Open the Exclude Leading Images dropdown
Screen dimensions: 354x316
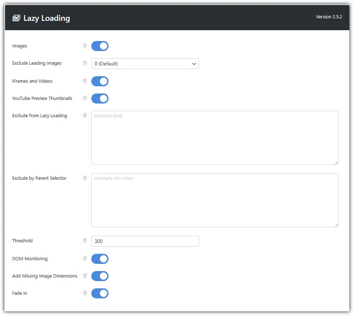tap(145, 64)
